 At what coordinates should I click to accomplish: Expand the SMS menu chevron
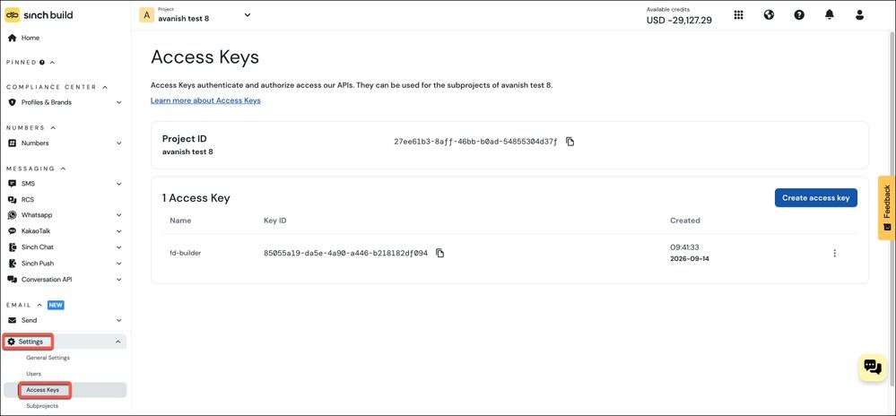(x=119, y=184)
